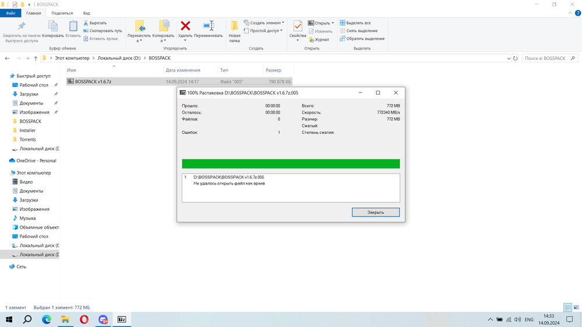This screenshot has width=582, height=327.
Task: Open the Windows Start menu
Action: [9, 319]
